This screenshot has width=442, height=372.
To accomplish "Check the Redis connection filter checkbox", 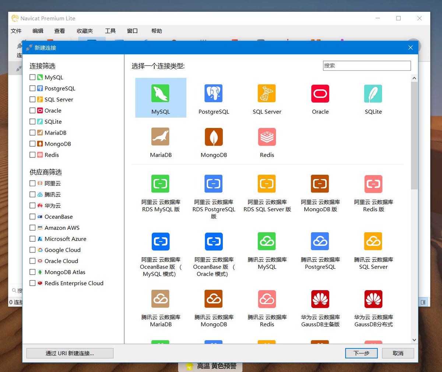I will coord(32,155).
